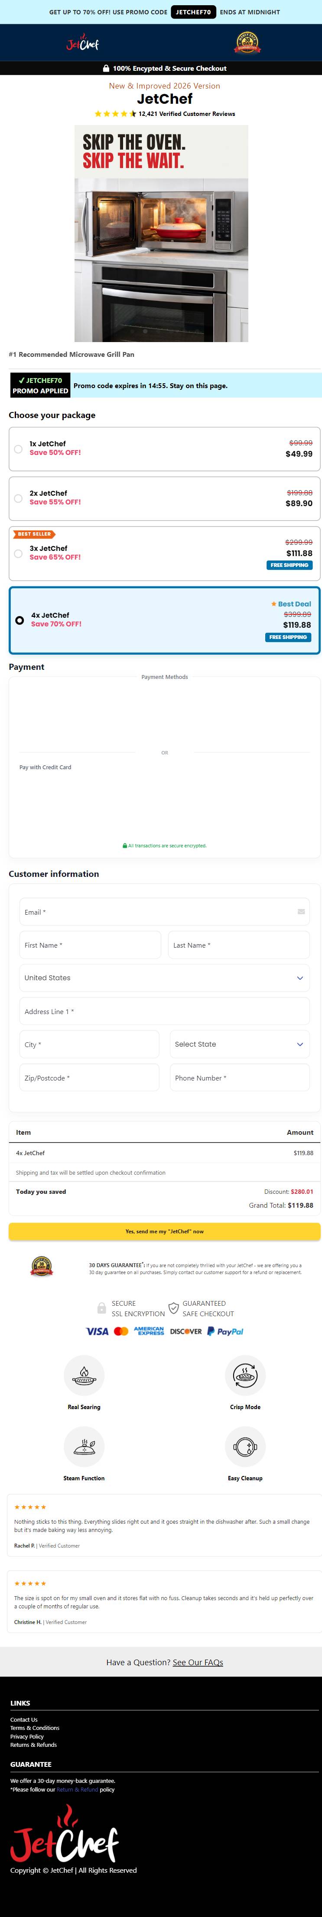This screenshot has width=322, height=1917.
Task: Select the 2x JetChef package radio
Action: (18, 499)
